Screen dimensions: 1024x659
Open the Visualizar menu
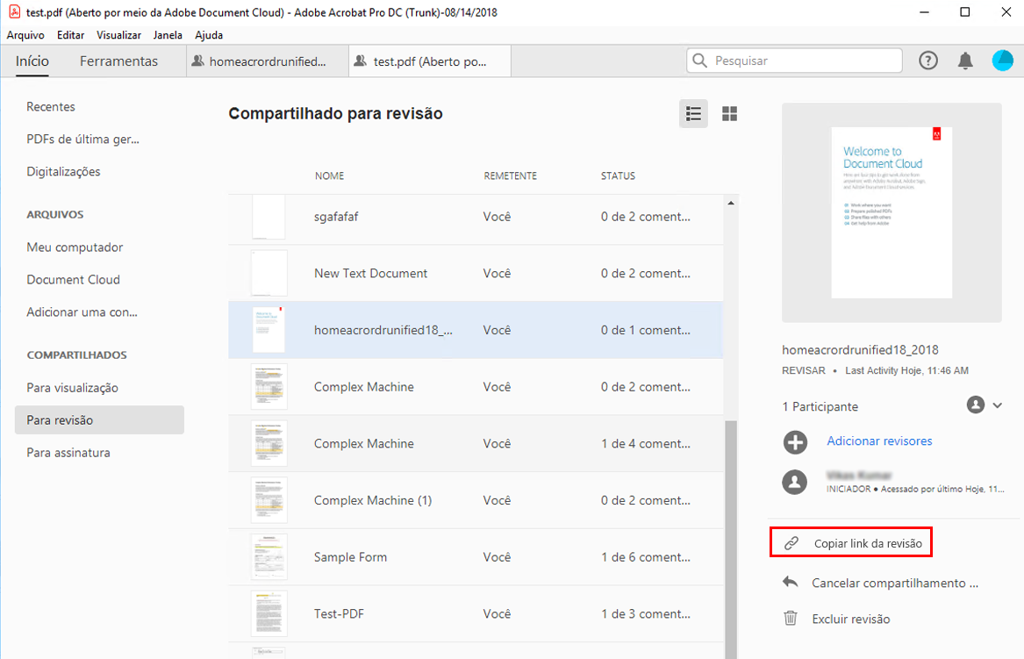tap(118, 35)
